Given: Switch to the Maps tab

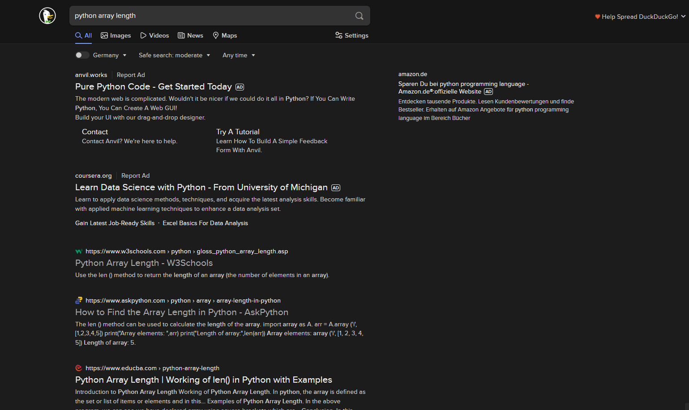Looking at the screenshot, I should point(225,35).
